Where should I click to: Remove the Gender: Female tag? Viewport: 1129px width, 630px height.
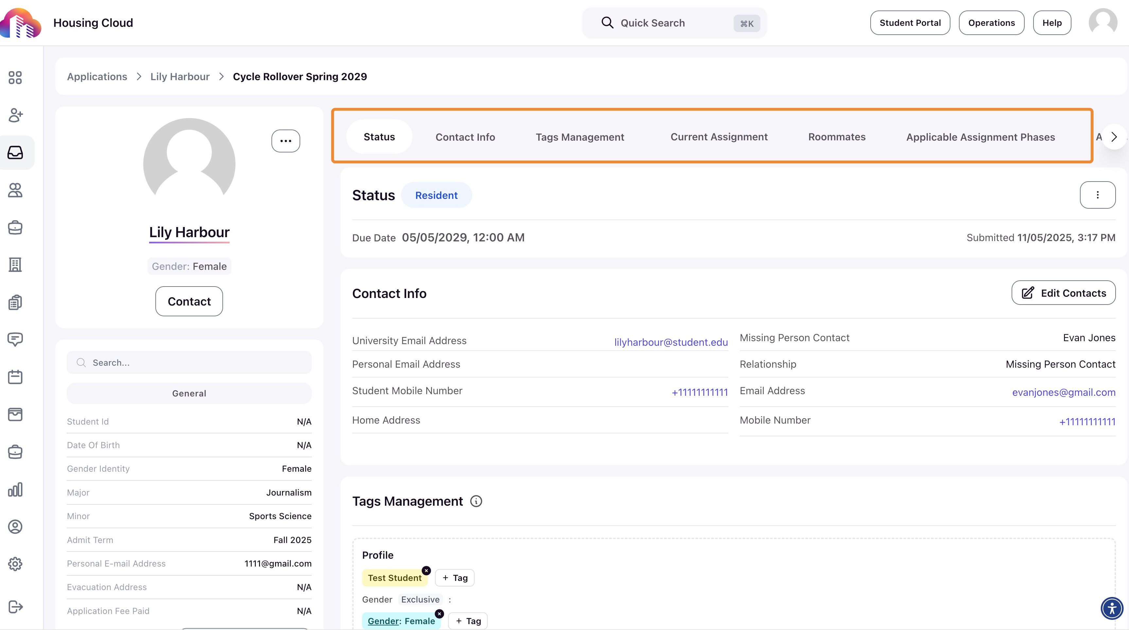pyautogui.click(x=439, y=614)
